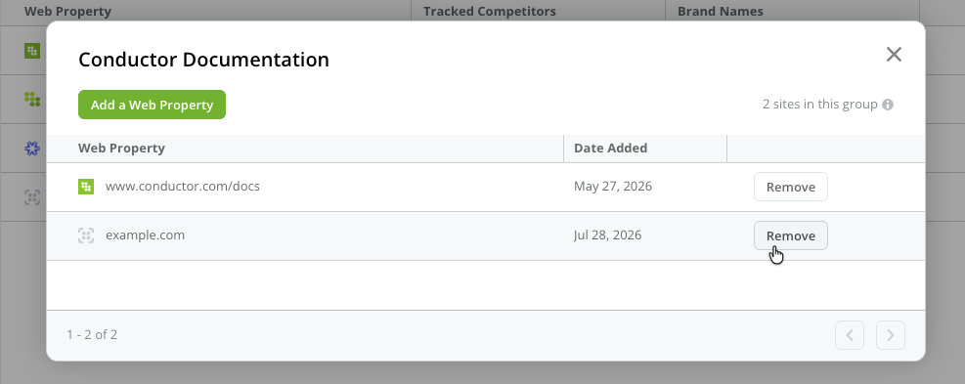
Task: Sort by the Date Added column
Action: 610,149
